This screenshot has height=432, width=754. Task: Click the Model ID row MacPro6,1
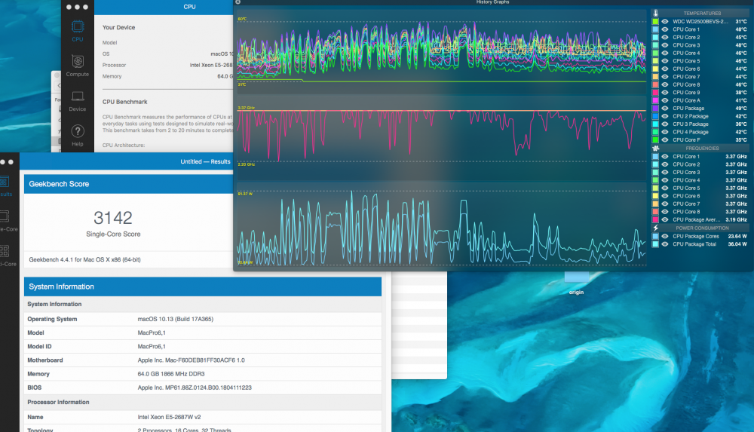202,346
